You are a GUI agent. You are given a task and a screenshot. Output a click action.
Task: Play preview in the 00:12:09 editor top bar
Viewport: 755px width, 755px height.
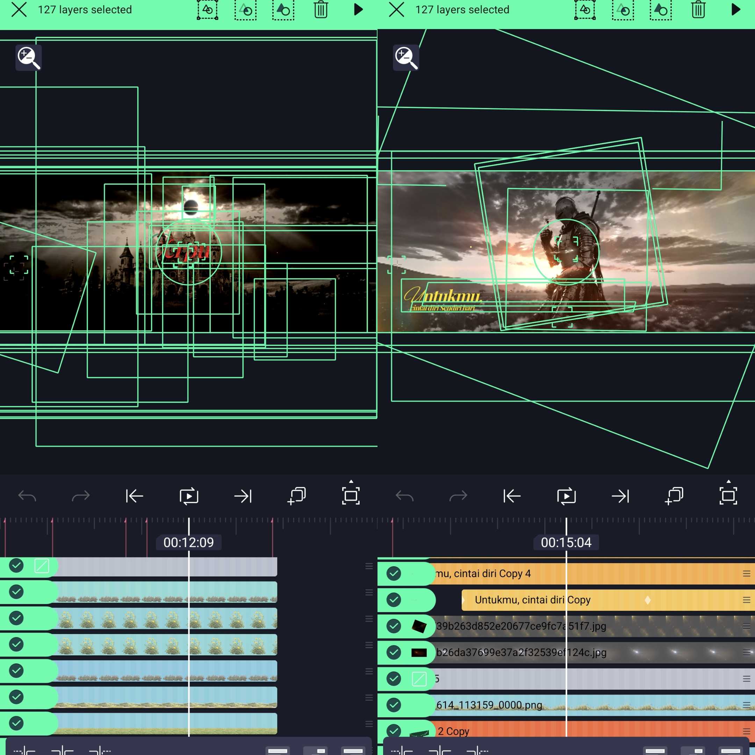click(358, 9)
